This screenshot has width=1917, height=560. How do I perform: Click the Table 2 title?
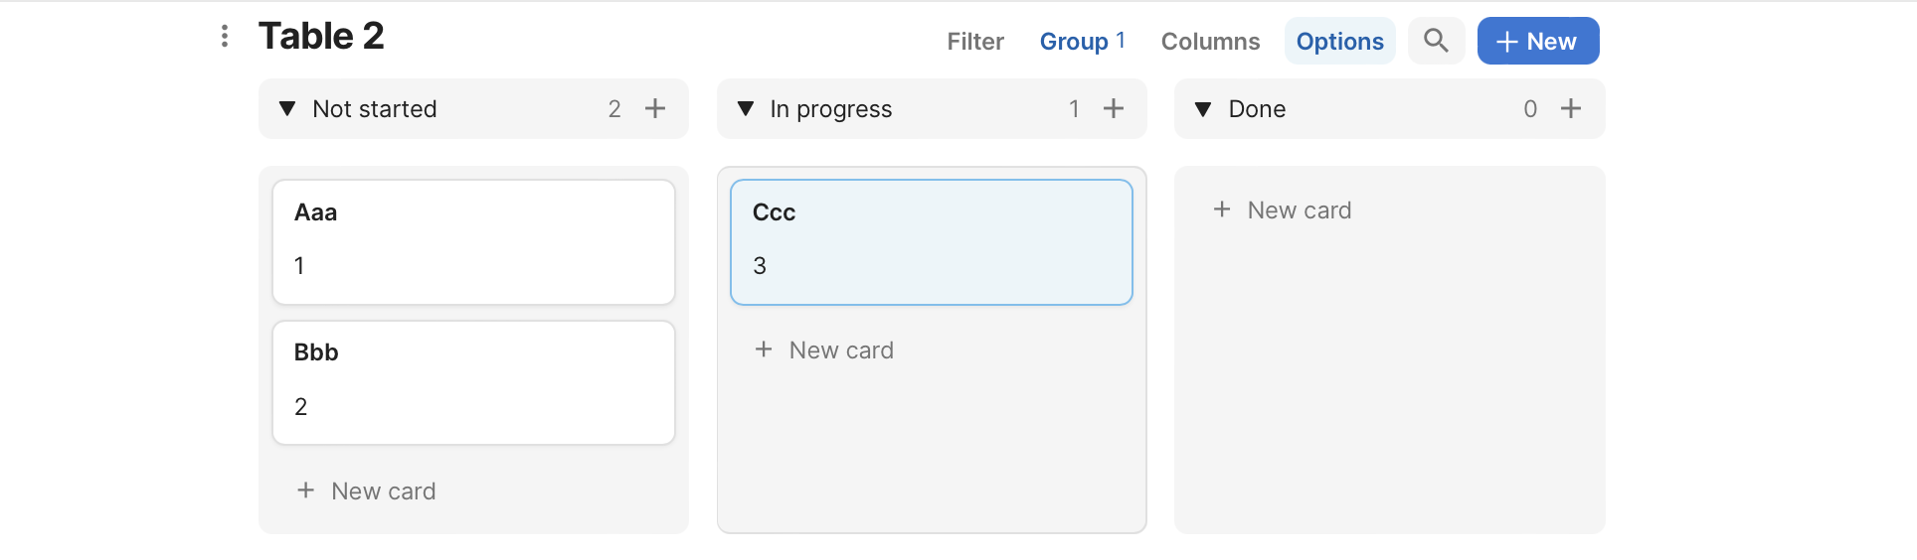pos(321,37)
